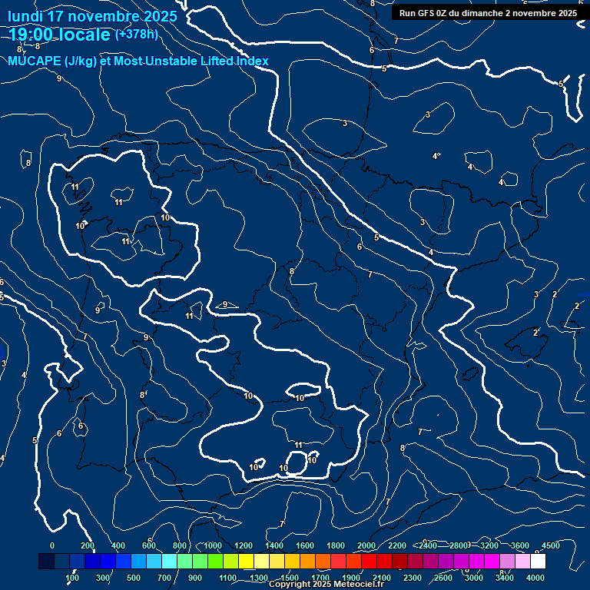Pick the orange swatch between 1600 and 1700
This screenshot has height=590, width=590.
pos(308,561)
